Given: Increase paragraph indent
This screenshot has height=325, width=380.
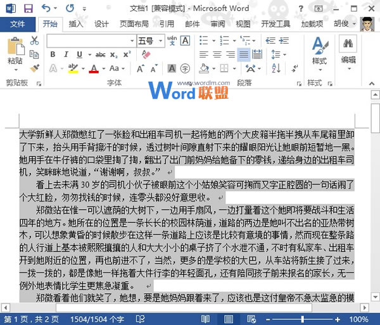Looking at the screenshot, I should [284, 41].
